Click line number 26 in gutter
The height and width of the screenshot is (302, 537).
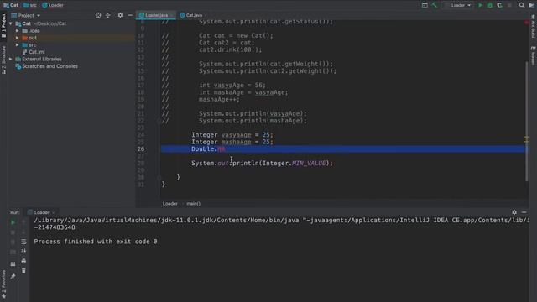coord(141,149)
